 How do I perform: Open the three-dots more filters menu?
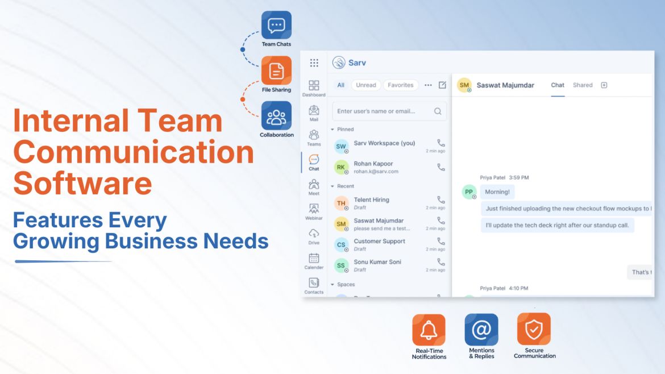pos(429,85)
